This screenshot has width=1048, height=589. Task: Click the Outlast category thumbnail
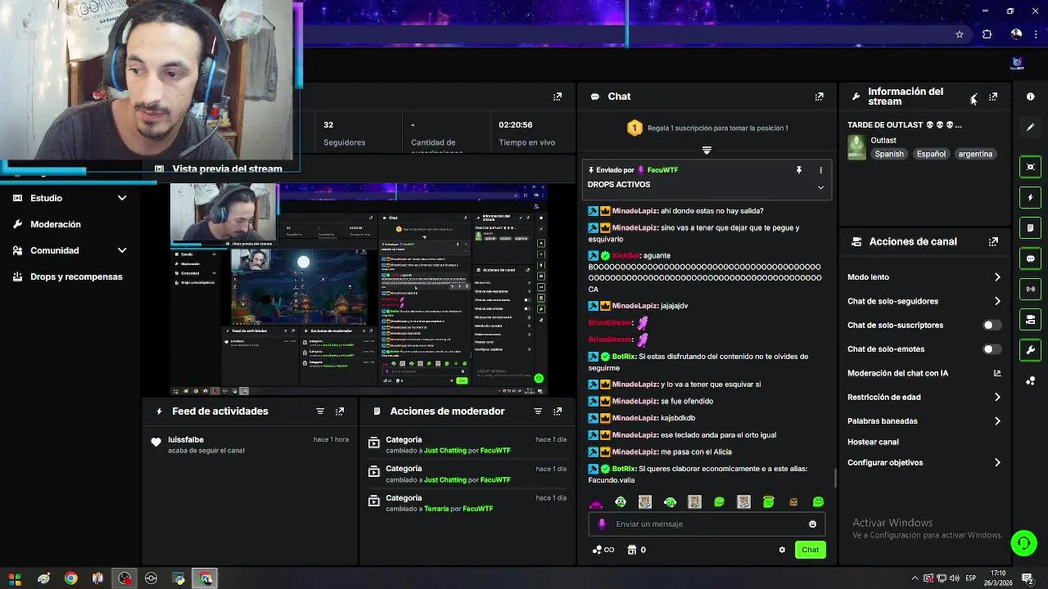(x=856, y=147)
